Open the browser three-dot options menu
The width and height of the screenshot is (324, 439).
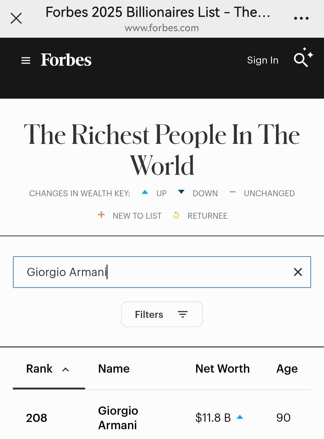(301, 18)
